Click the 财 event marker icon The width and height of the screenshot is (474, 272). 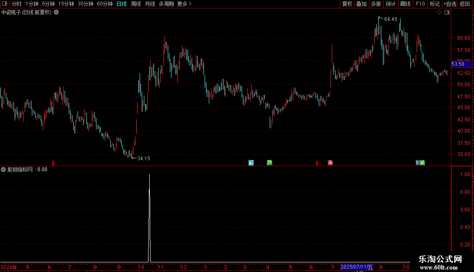418,163
